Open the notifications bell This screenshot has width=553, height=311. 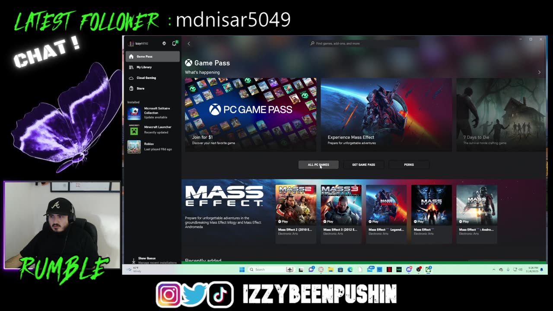pyautogui.click(x=174, y=44)
